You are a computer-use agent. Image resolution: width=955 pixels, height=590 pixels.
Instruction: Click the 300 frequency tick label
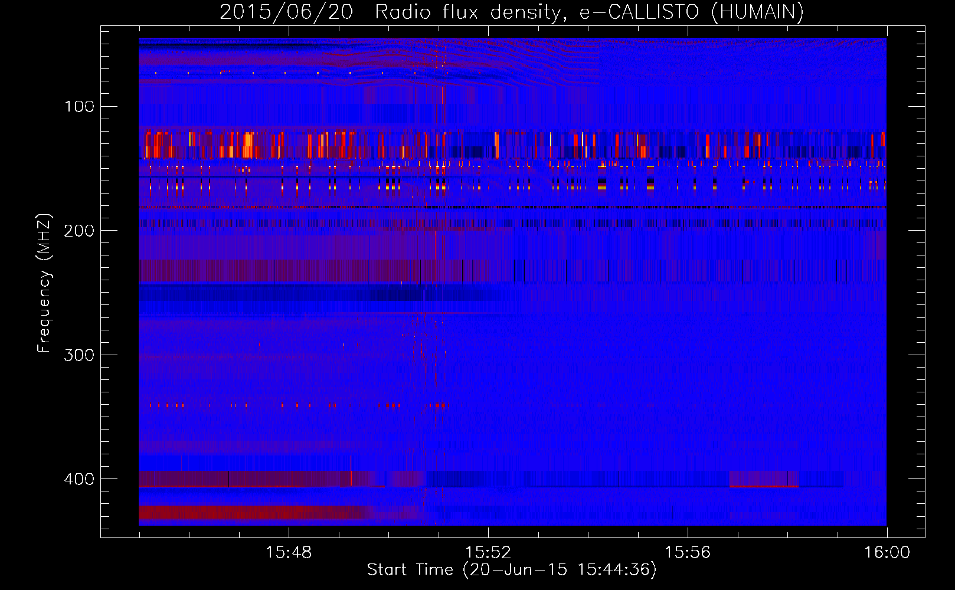pyautogui.click(x=79, y=355)
